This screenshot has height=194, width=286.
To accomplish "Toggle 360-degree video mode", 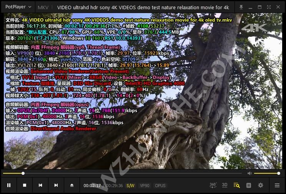I will coord(213,185).
